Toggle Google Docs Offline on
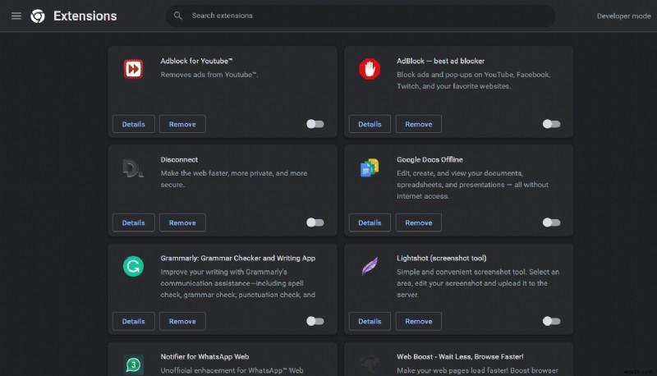Screen dimensions: 657x376 pos(551,222)
